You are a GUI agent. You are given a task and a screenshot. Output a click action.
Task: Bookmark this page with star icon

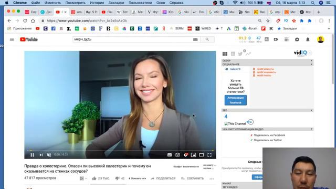click(x=268, y=21)
